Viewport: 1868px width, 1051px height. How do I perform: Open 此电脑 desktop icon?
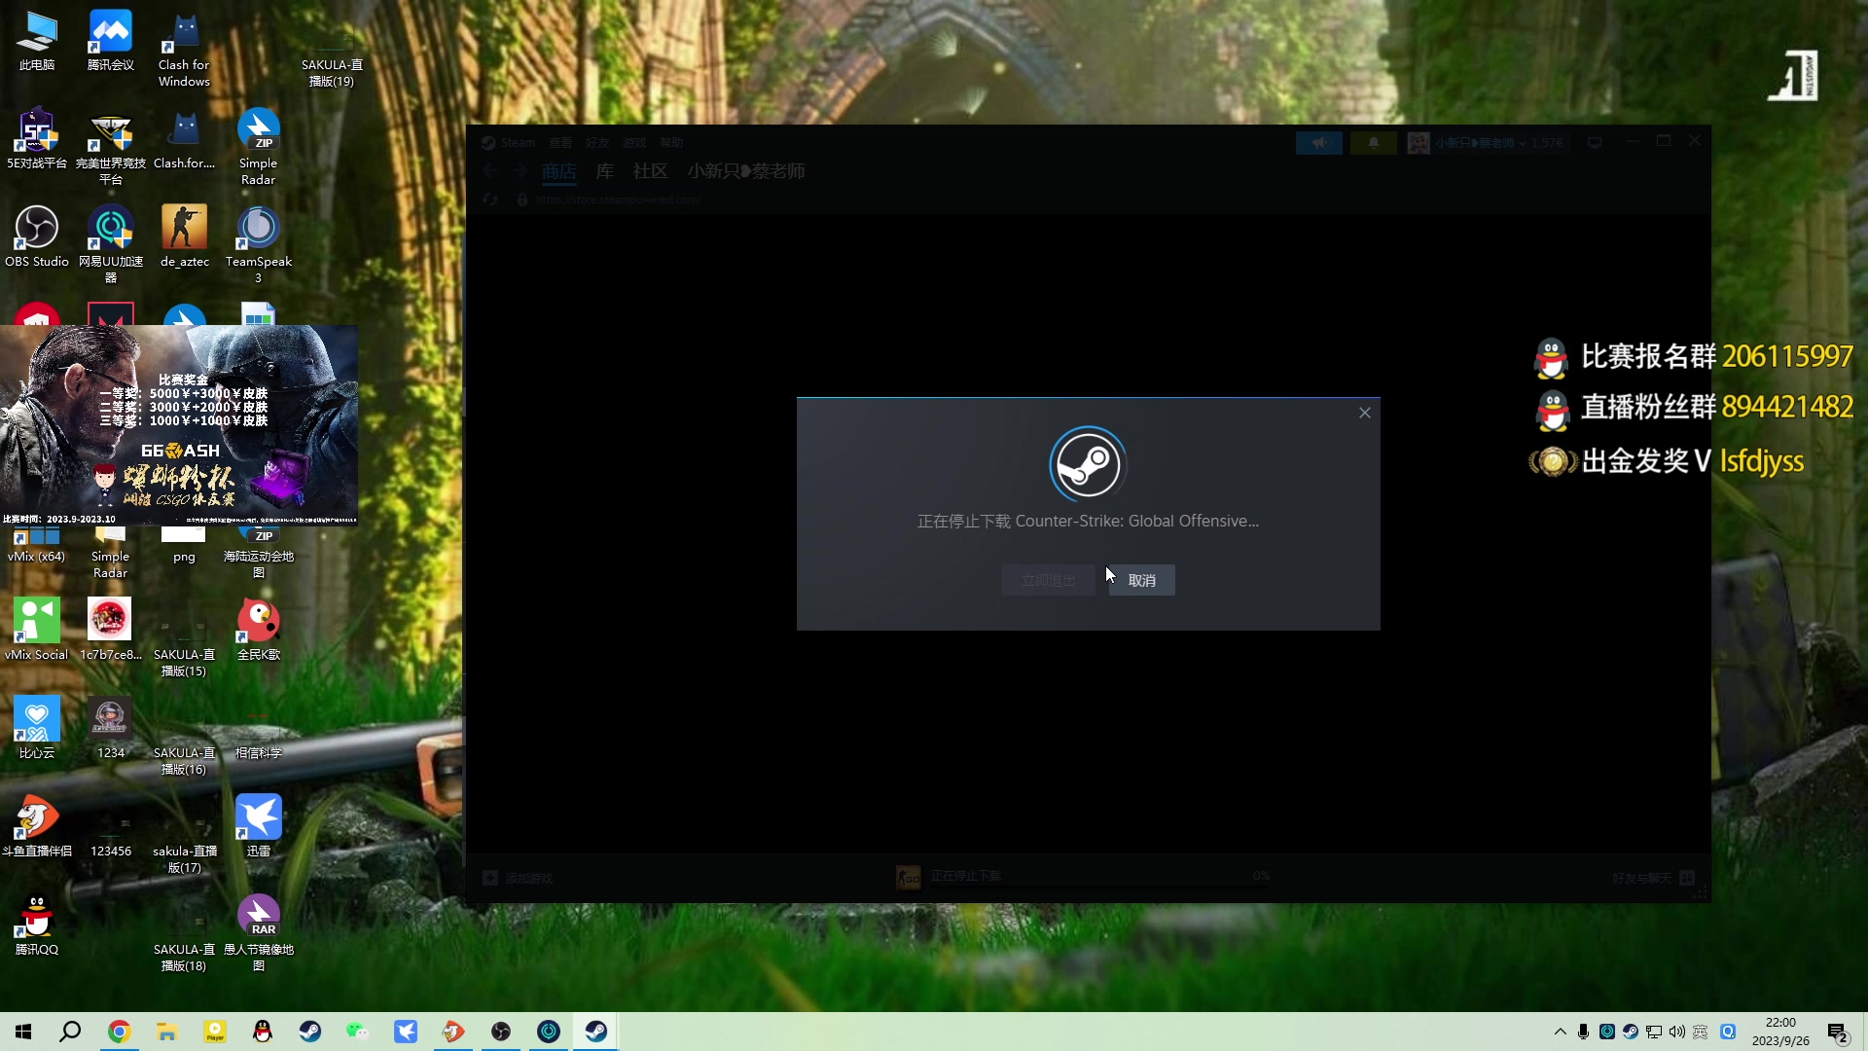tap(37, 40)
